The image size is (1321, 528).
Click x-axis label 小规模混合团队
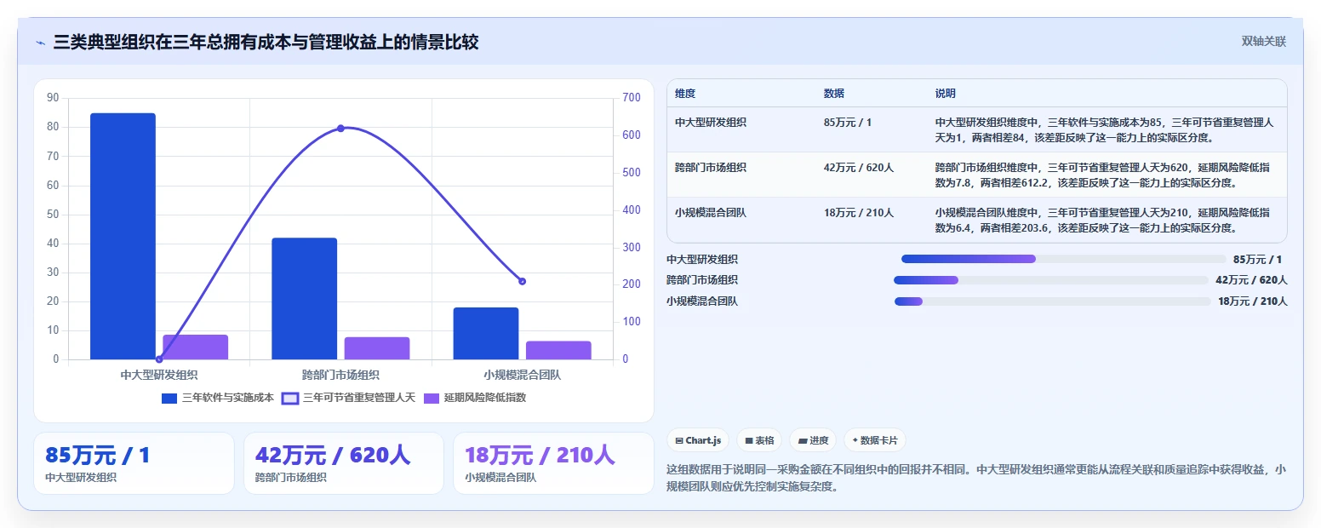tap(522, 375)
